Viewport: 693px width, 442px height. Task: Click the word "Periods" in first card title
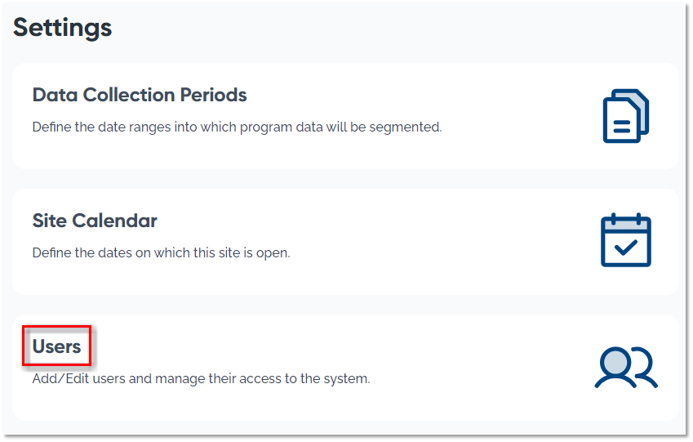coord(215,95)
